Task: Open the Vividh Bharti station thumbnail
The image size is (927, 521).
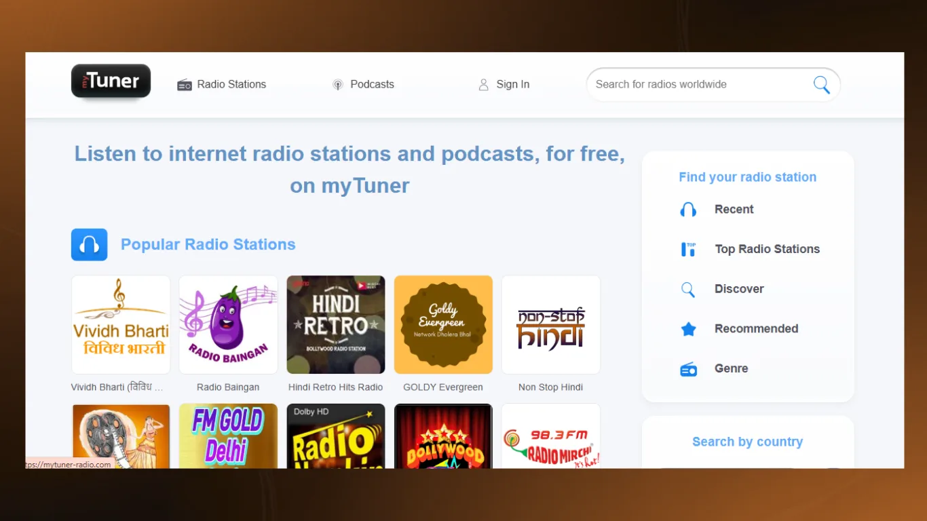Action: [x=121, y=324]
